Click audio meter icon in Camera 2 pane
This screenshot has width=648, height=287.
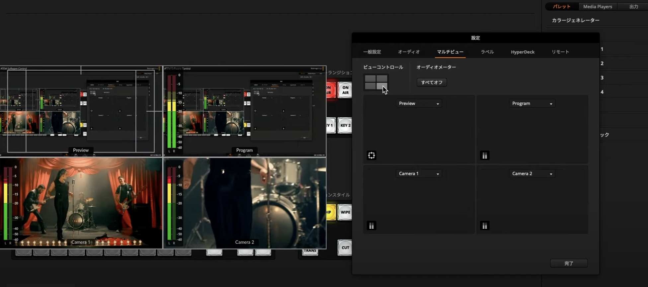[x=485, y=226]
